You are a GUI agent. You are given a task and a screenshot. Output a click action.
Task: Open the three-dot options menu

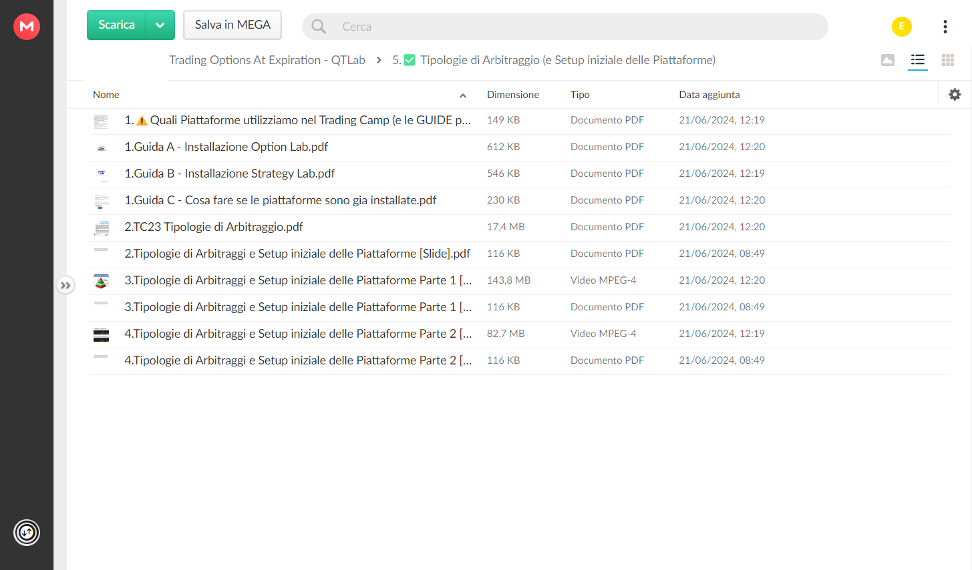point(945,27)
